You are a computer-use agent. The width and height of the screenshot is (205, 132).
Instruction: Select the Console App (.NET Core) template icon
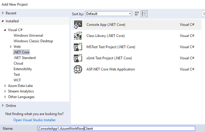click(x=78, y=24)
